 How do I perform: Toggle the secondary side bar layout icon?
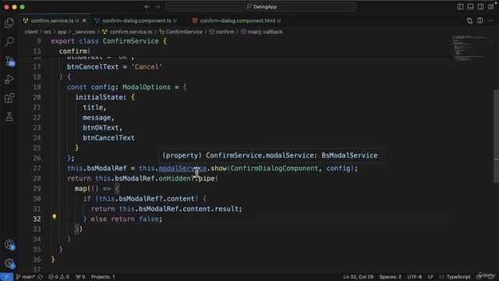[480, 7]
